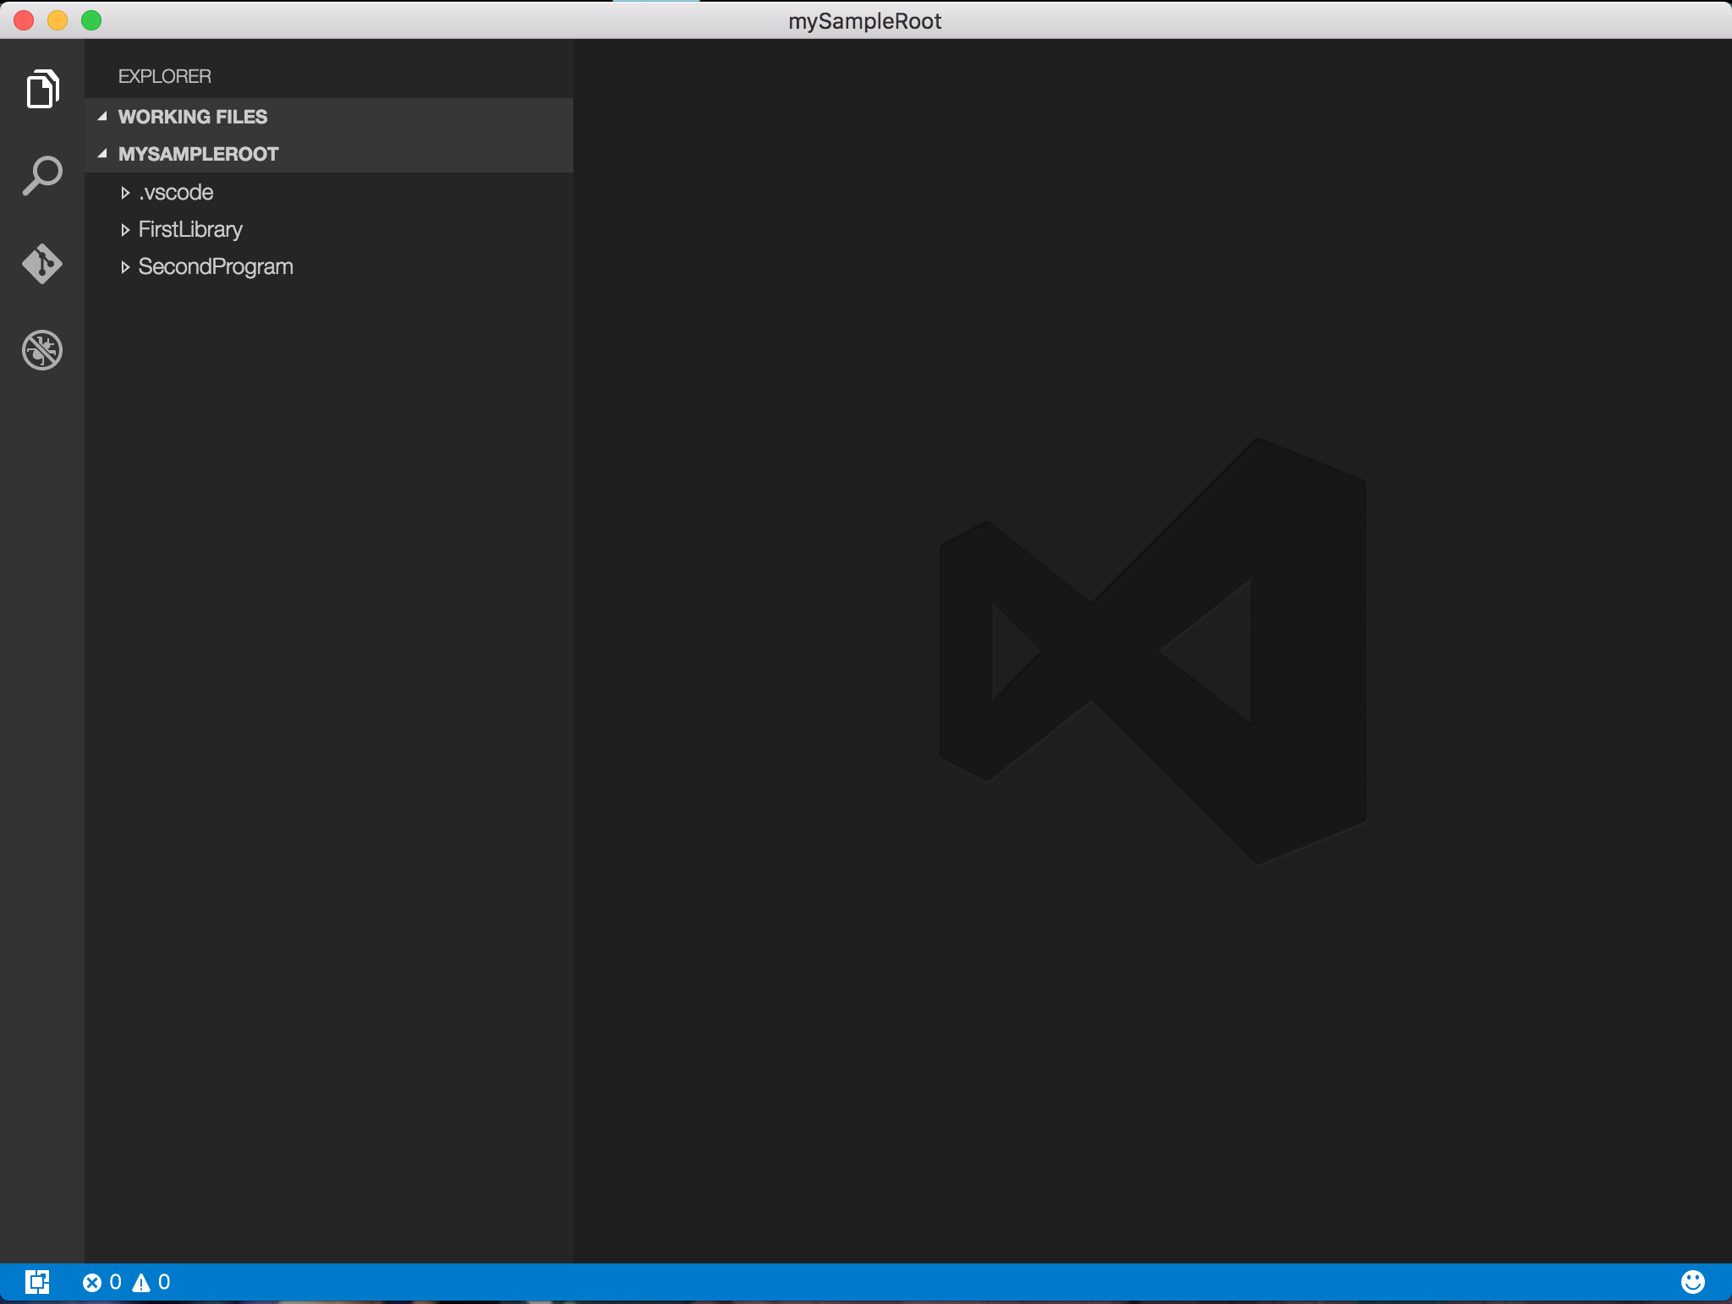Maximize the window with the green button

click(91, 20)
